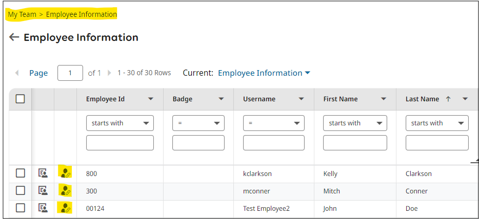The width and height of the screenshot is (479, 219).
Task: Open employee profile icon for Mitch Conner
Action: coord(43,191)
